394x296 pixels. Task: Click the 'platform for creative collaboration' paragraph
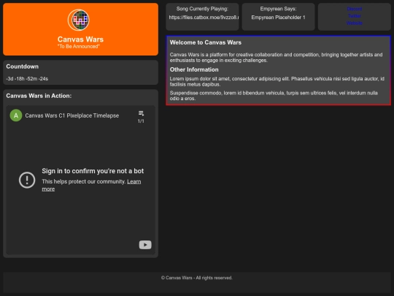click(x=276, y=58)
